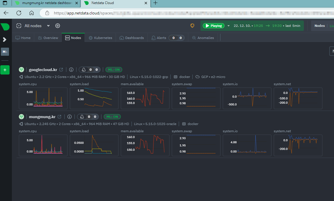Switch to the Anomalies tab
334x201 pixels.
[x=203, y=38]
